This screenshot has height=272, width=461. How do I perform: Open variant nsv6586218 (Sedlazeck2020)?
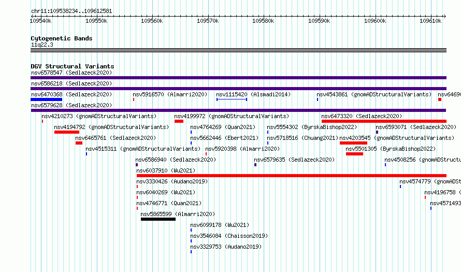71,83
